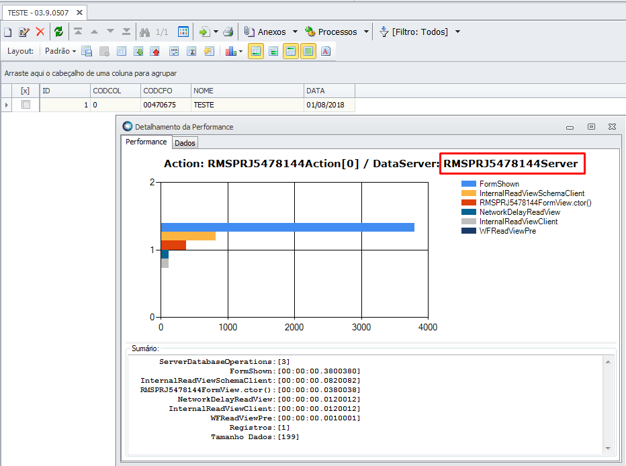This screenshot has height=466, width=626.
Task: Click the blue FormShown bar in chart
Action: 287,227
